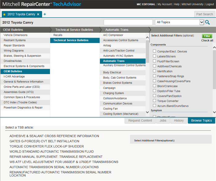Open the History tab
Screen dimensions: 216x181
pos(179,120)
